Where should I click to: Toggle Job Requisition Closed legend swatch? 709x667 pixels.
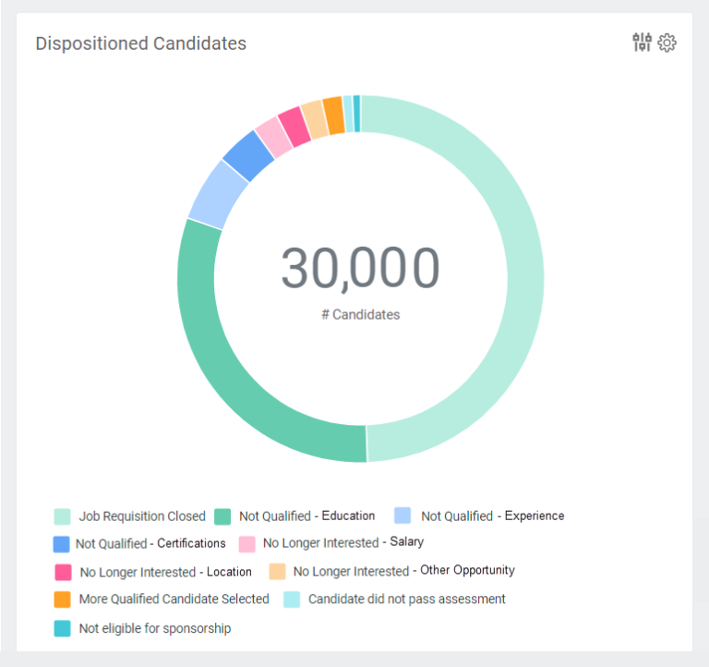(x=63, y=516)
